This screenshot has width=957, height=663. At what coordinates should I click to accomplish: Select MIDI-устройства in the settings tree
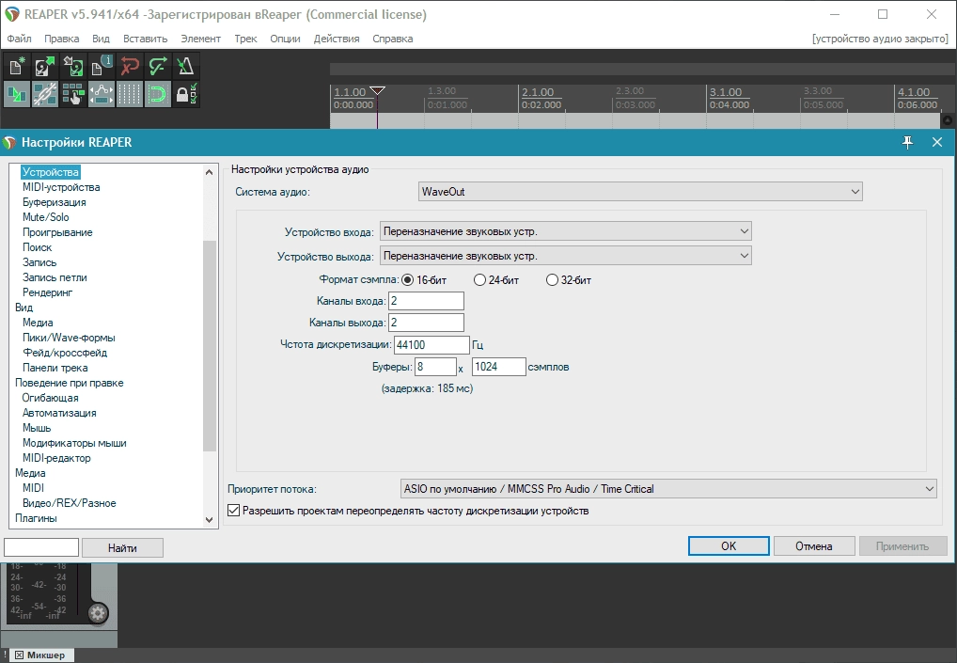61,187
